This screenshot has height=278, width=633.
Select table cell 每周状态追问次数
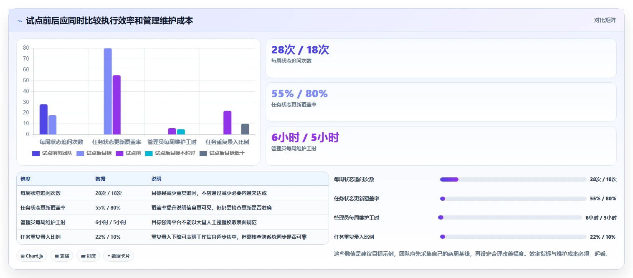coord(41,193)
